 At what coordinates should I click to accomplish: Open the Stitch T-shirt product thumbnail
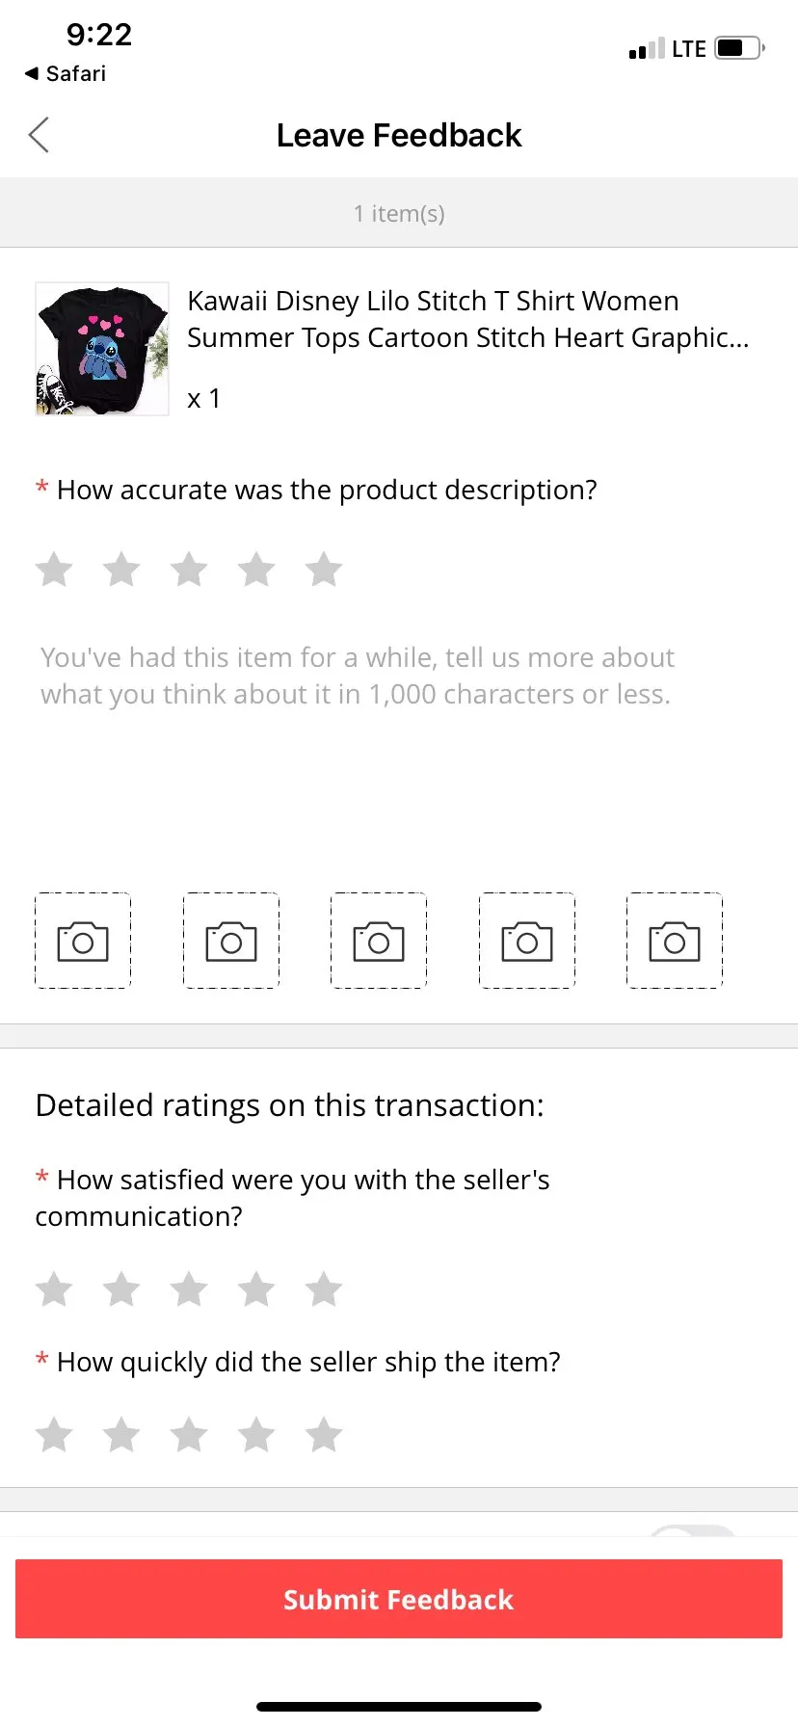(102, 349)
